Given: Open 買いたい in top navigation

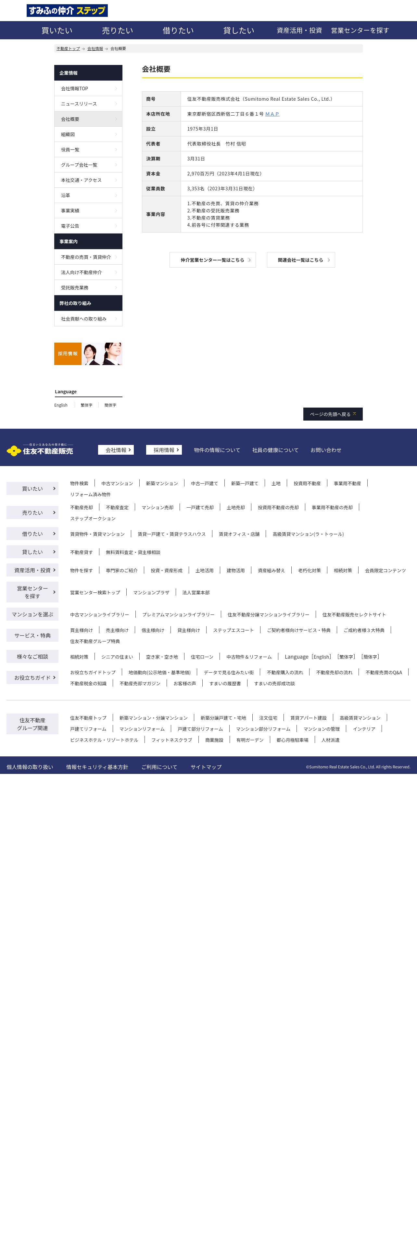Looking at the screenshot, I should coord(57,30).
